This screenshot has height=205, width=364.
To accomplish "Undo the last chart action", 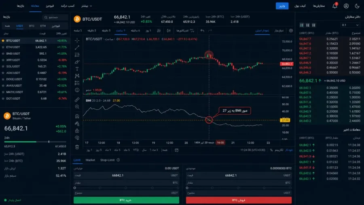I will (202, 31).
